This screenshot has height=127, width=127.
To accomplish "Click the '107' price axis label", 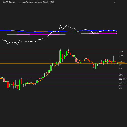I will [121, 56].
